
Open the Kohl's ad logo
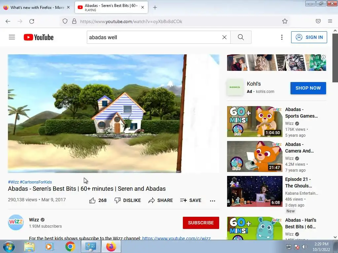[235, 87]
